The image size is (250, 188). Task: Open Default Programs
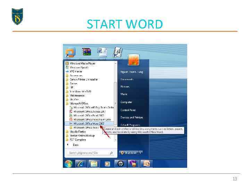click(130, 125)
